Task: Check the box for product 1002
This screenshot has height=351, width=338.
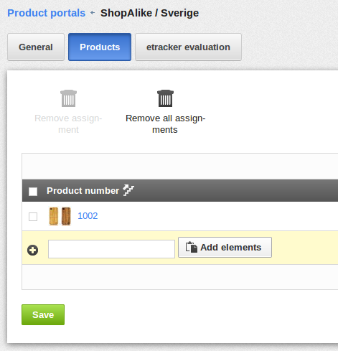Action: [33, 217]
